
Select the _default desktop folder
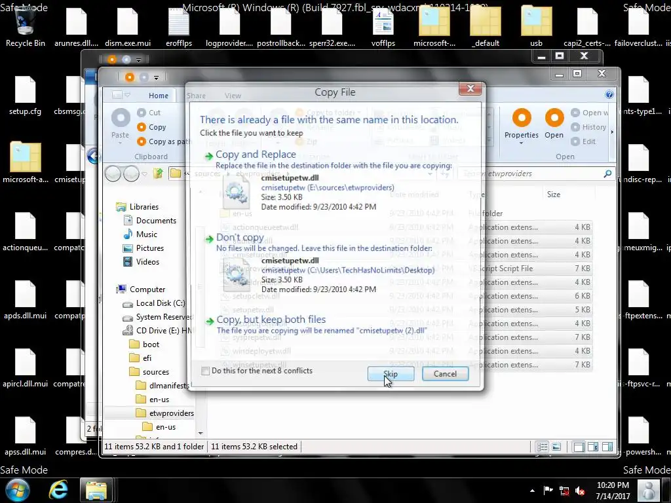(x=486, y=26)
